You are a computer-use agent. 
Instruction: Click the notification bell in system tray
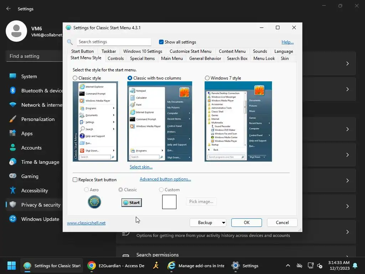click(x=355, y=265)
